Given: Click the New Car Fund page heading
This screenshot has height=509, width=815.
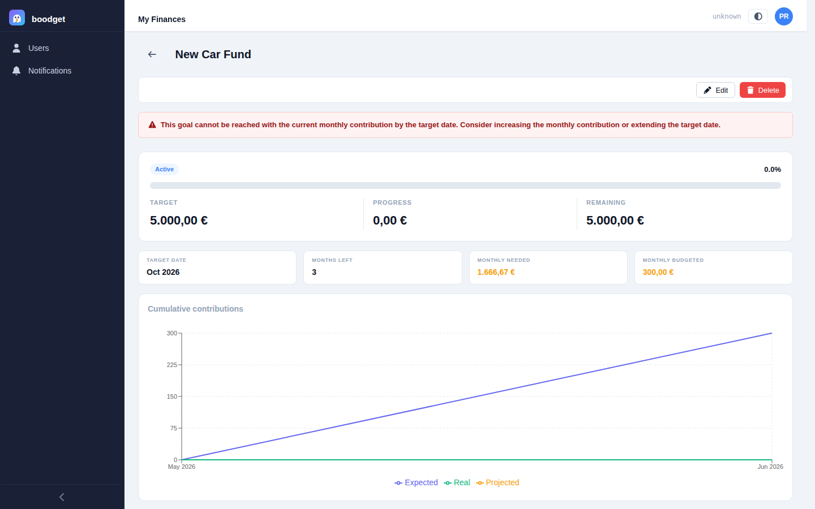Looking at the screenshot, I should pyautogui.click(x=213, y=54).
